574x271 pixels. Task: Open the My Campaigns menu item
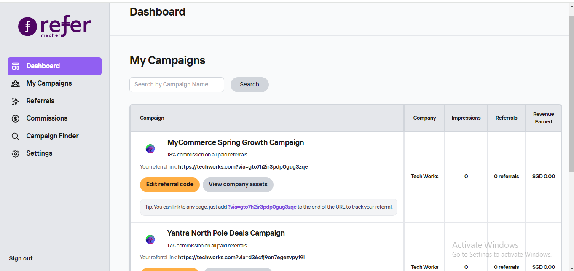pos(49,83)
